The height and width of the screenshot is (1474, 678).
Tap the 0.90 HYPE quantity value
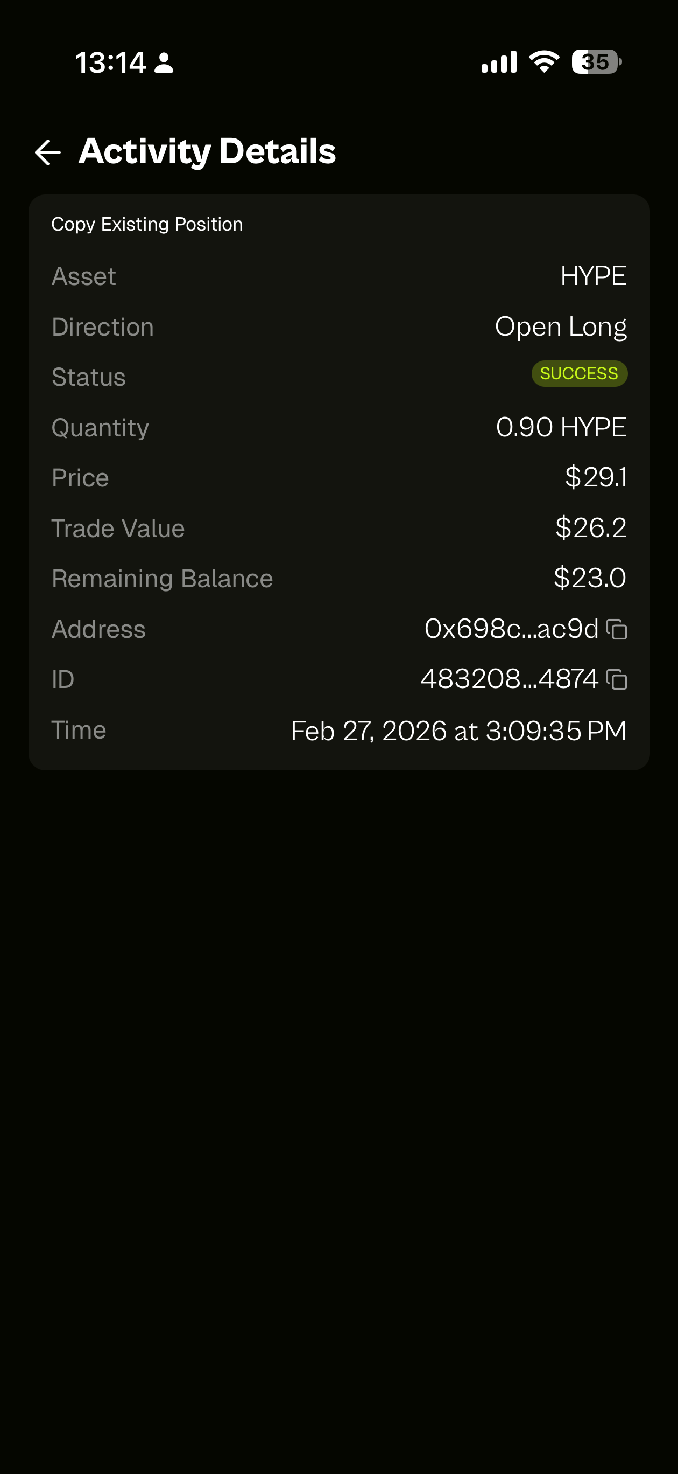coord(561,427)
